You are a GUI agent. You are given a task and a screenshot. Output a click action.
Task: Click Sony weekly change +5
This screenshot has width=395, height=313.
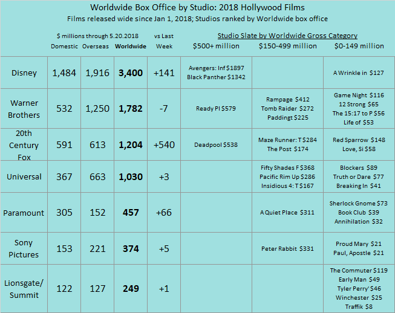tap(164, 249)
